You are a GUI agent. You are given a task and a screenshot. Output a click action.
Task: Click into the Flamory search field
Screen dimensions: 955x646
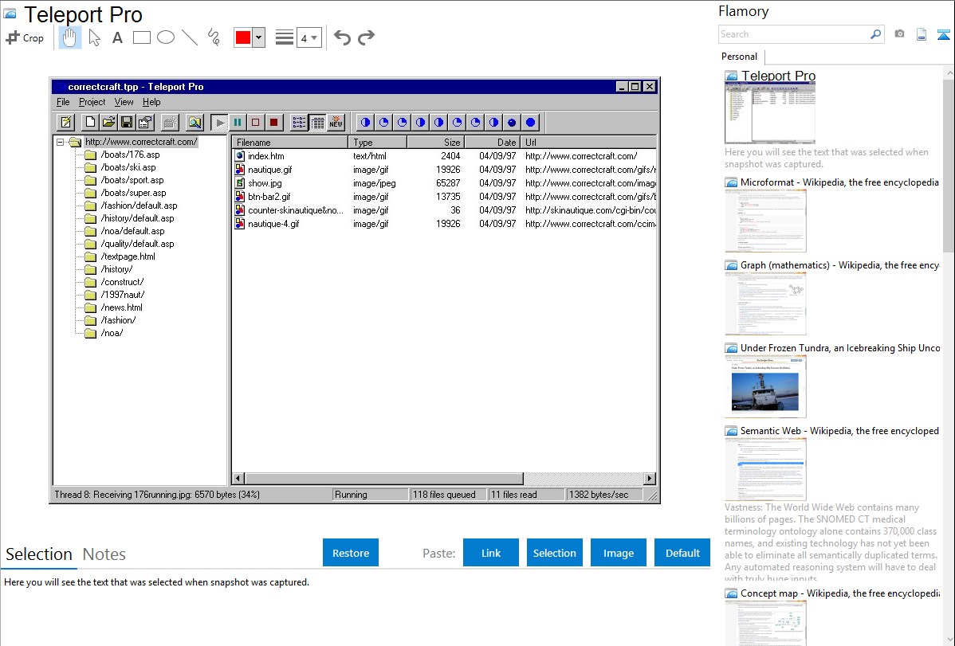[793, 34]
